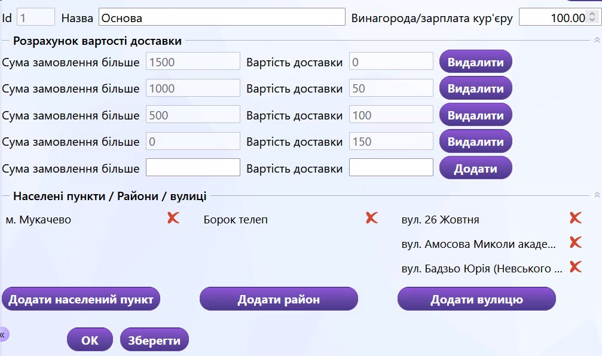Click Додати населений пункт button
Screen dimensions: 602x356
(x=81, y=299)
